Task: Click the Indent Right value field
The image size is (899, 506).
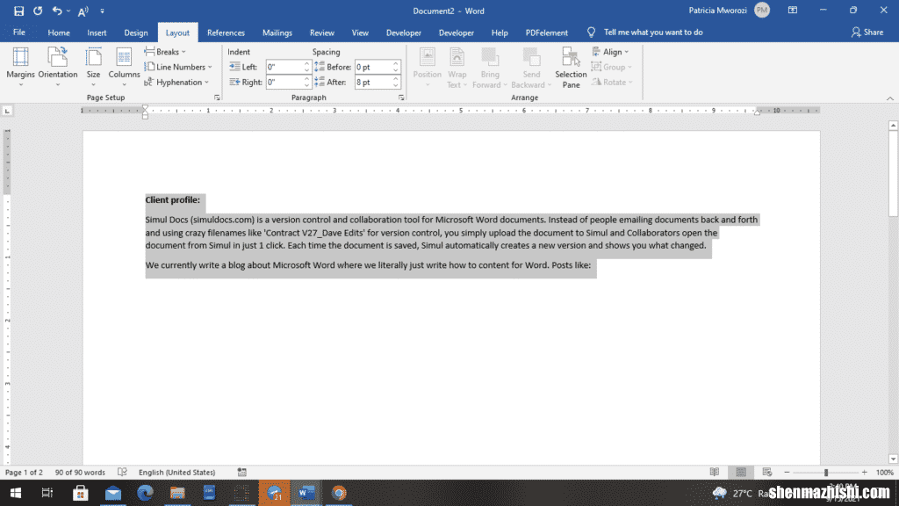Action: 284,82
